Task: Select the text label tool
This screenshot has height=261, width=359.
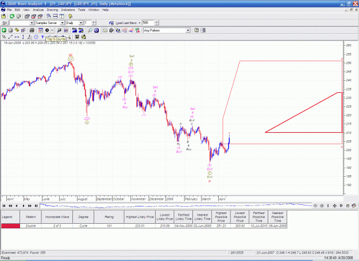Action: point(43,37)
